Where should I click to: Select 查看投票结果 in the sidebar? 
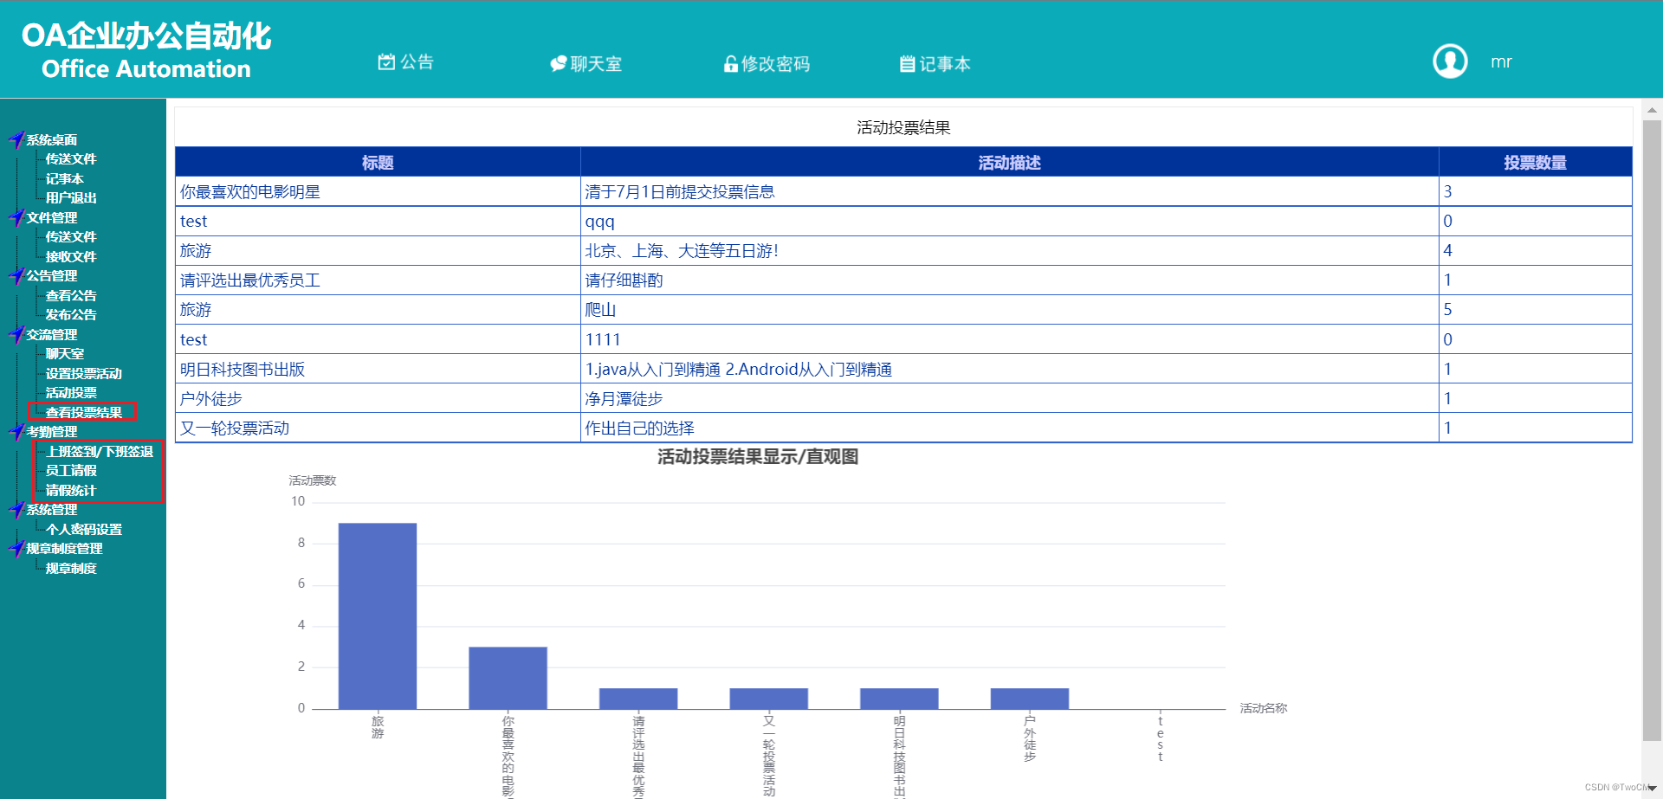83,412
